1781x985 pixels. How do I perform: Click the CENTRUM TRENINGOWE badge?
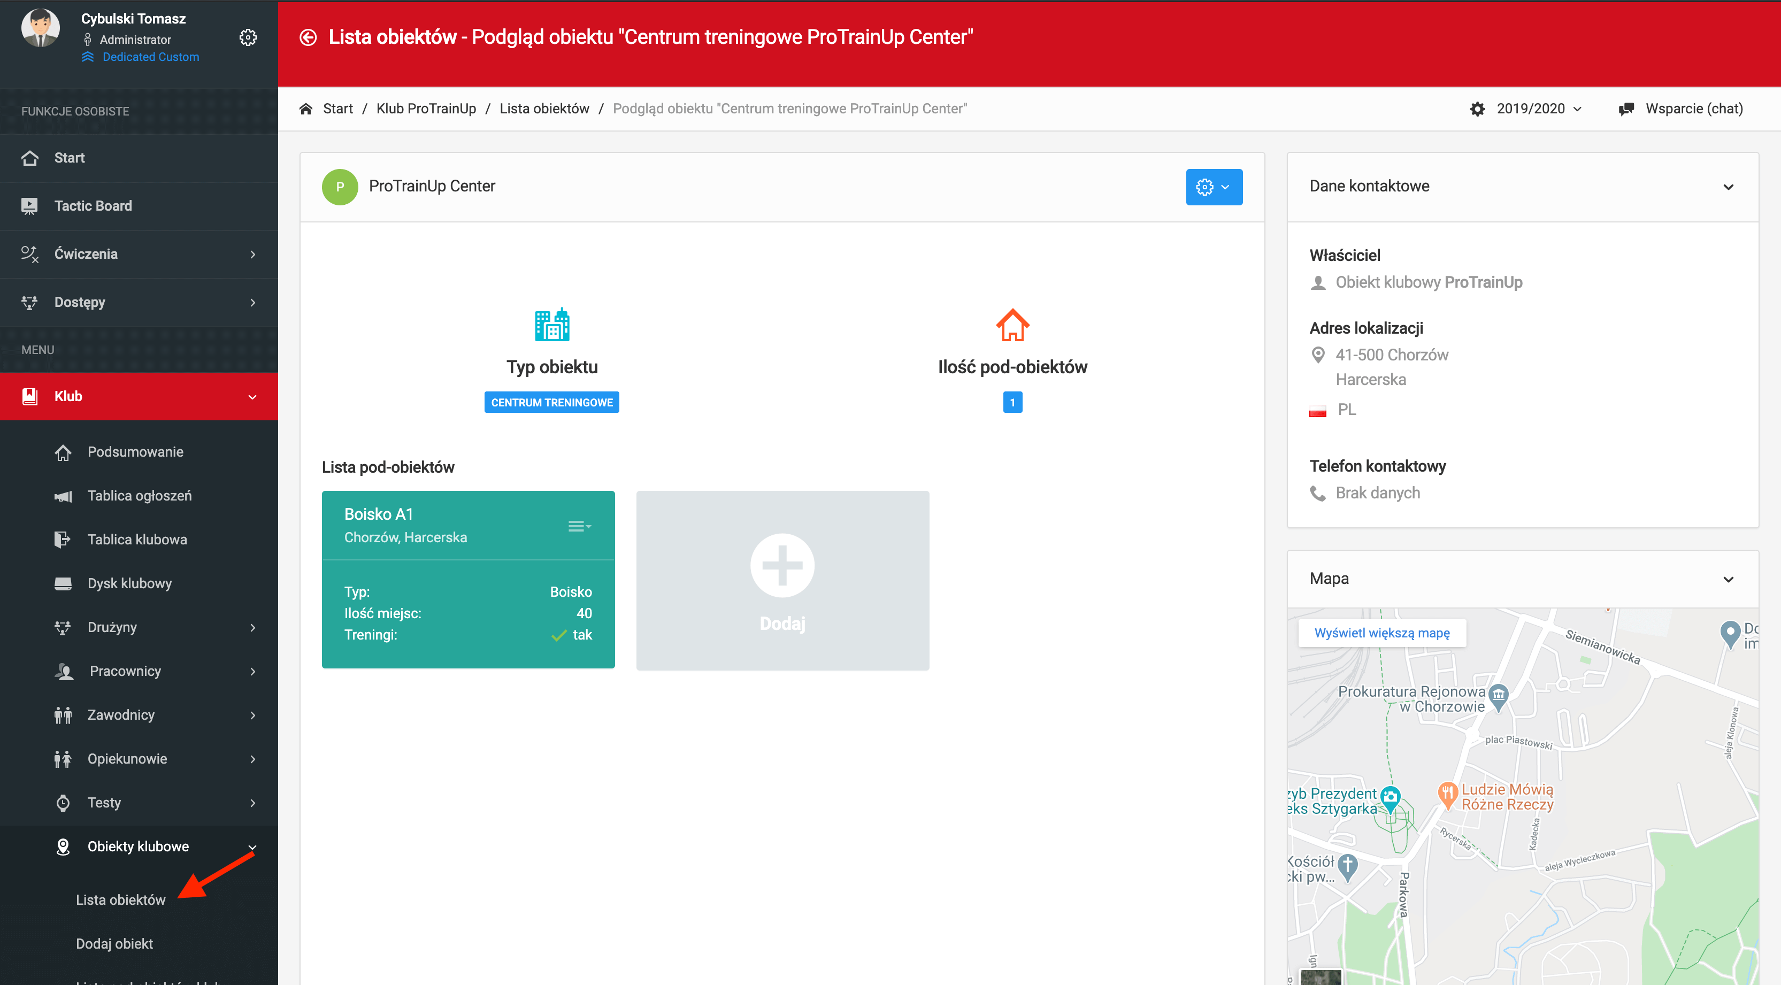(x=551, y=402)
